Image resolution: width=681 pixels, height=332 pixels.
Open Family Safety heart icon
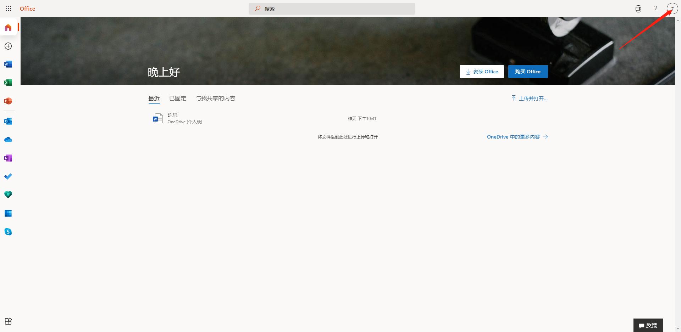[x=8, y=195]
